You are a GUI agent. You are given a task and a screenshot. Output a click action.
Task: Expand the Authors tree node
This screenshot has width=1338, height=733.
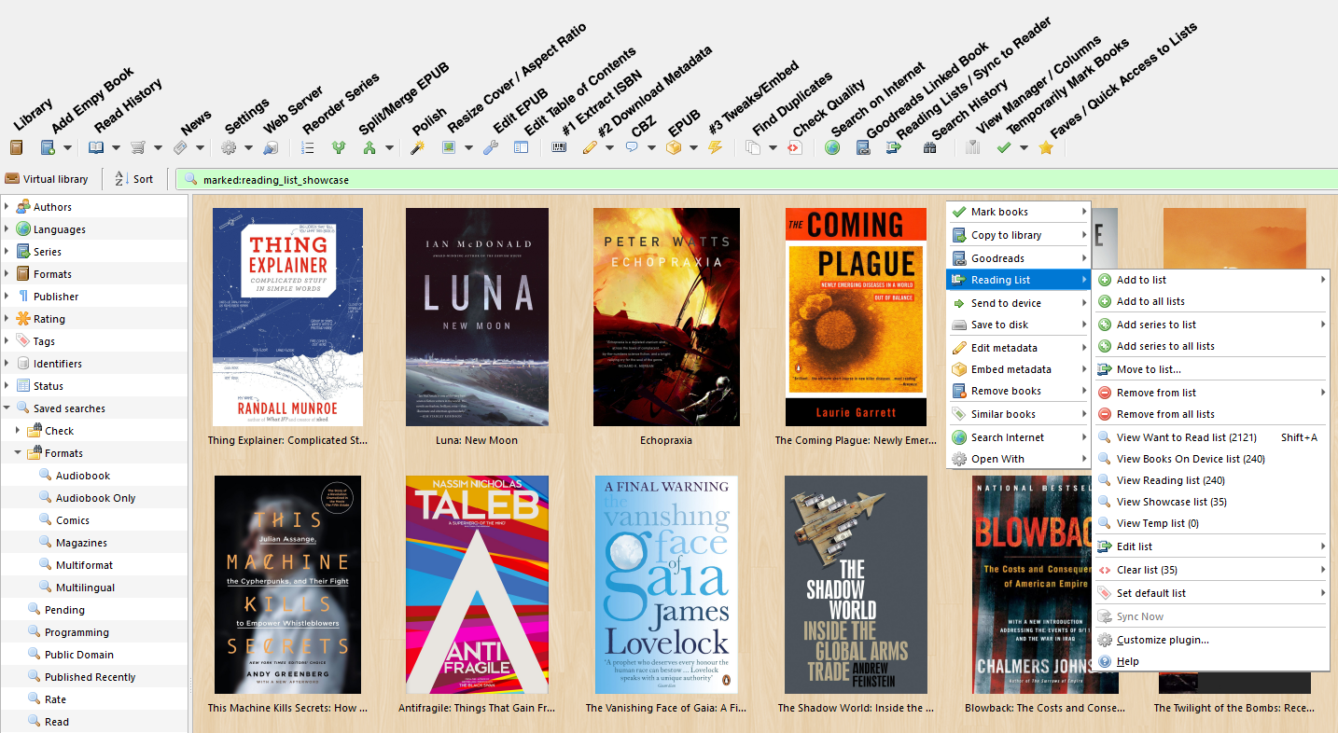7,207
